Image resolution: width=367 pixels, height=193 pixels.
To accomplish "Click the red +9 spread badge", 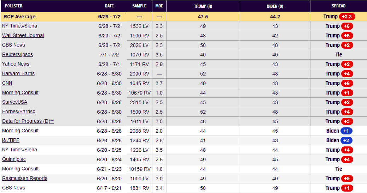I will (x=347, y=179).
